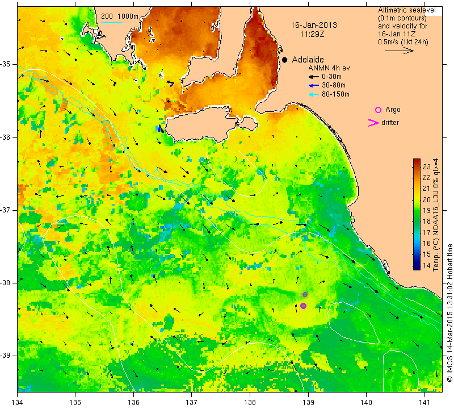The height and width of the screenshot is (409, 454).
Task: Click the magenta Argo circle in legend
Action: click(378, 110)
